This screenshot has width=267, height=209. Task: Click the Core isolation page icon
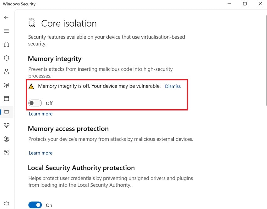pos(32,23)
